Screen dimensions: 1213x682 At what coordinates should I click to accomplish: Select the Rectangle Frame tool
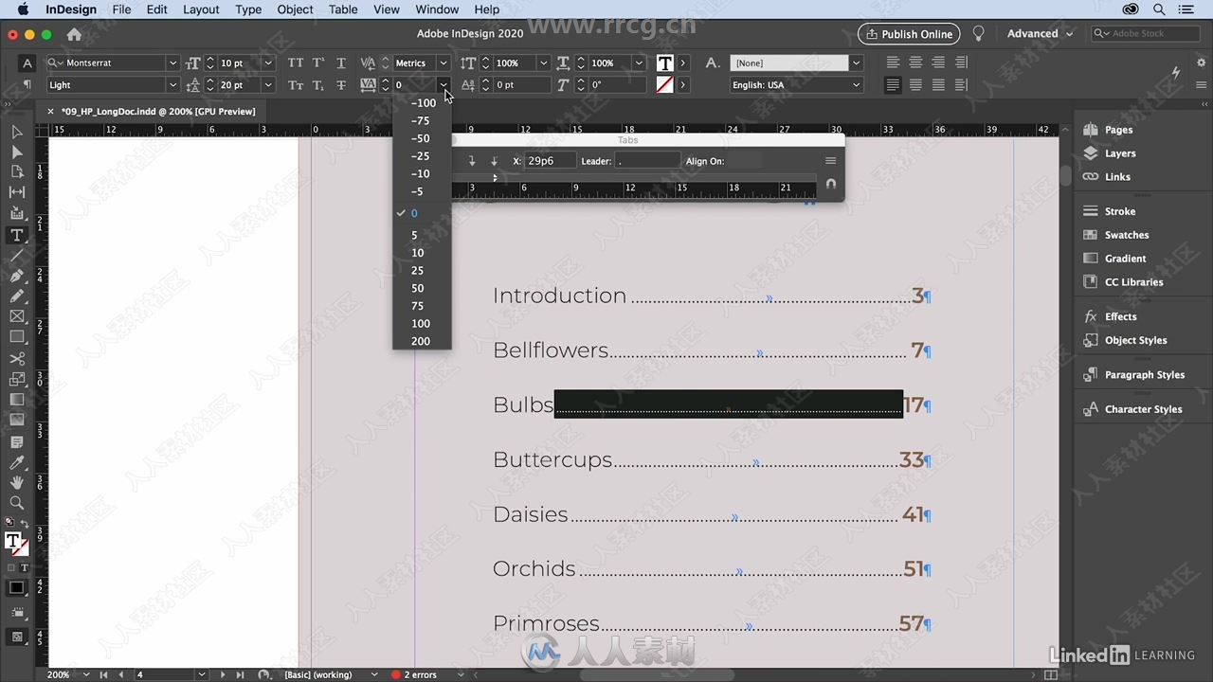(x=17, y=316)
